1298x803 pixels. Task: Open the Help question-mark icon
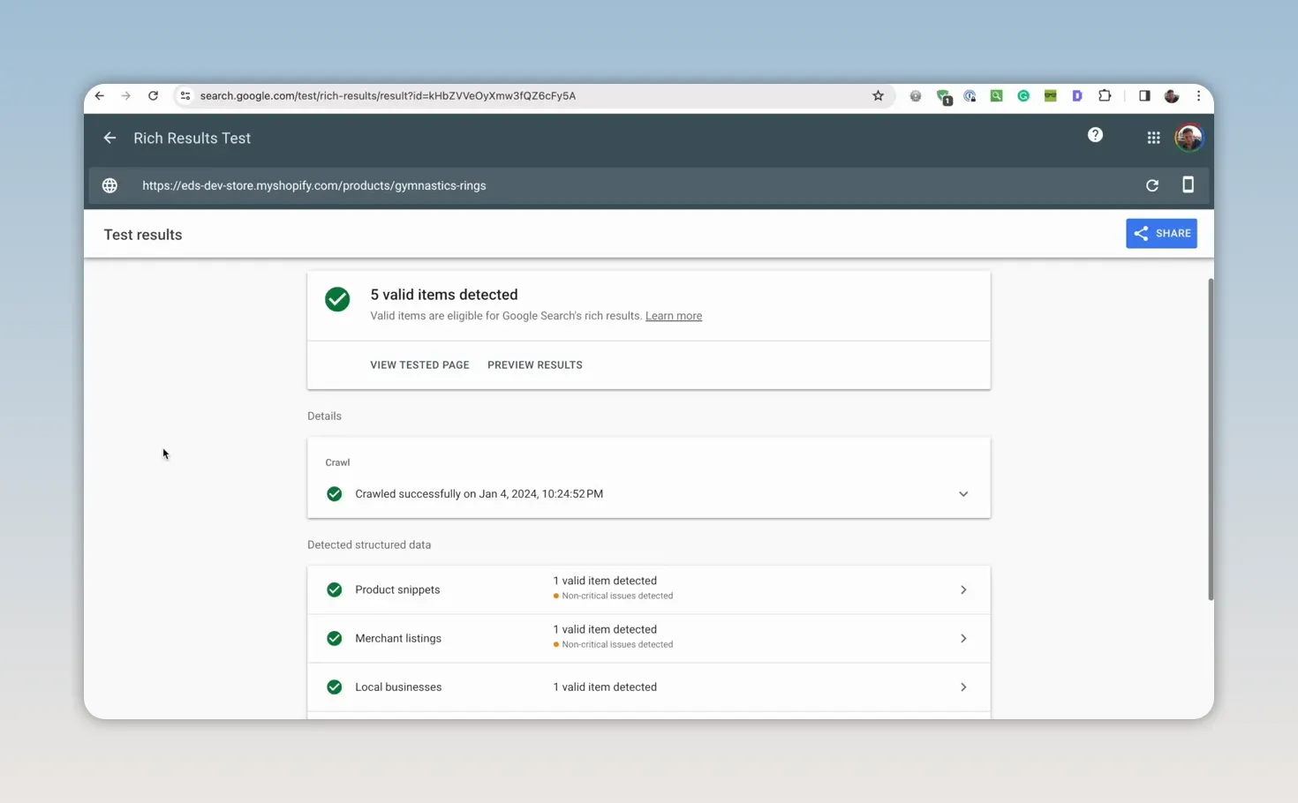pos(1095,135)
